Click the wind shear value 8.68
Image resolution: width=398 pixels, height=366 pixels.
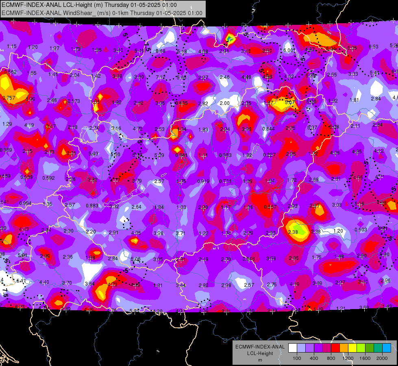[x=161, y=51]
